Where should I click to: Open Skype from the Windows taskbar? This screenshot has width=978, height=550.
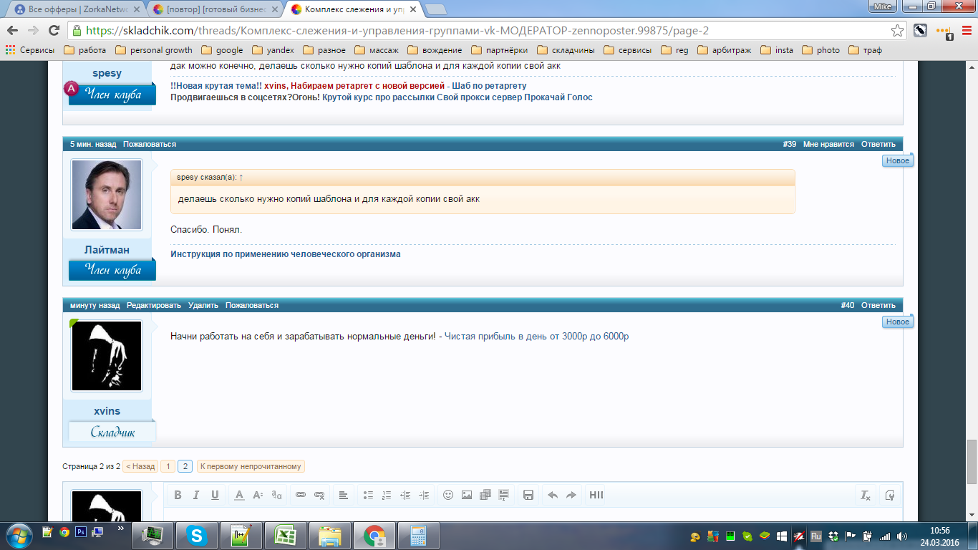point(196,535)
